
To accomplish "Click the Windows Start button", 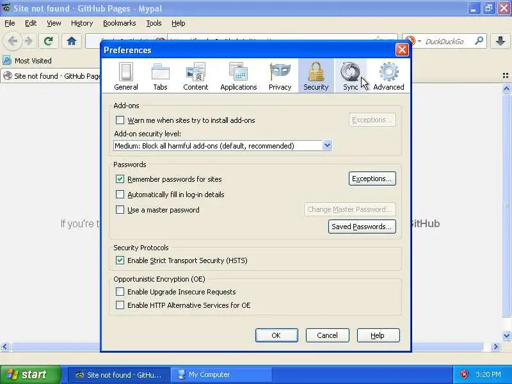I will pyautogui.click(x=30, y=374).
